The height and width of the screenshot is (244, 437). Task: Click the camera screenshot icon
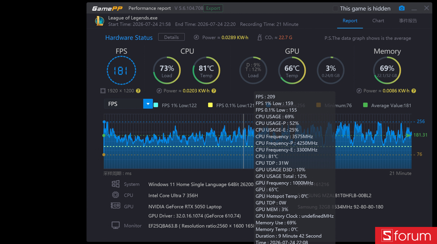click(402, 8)
